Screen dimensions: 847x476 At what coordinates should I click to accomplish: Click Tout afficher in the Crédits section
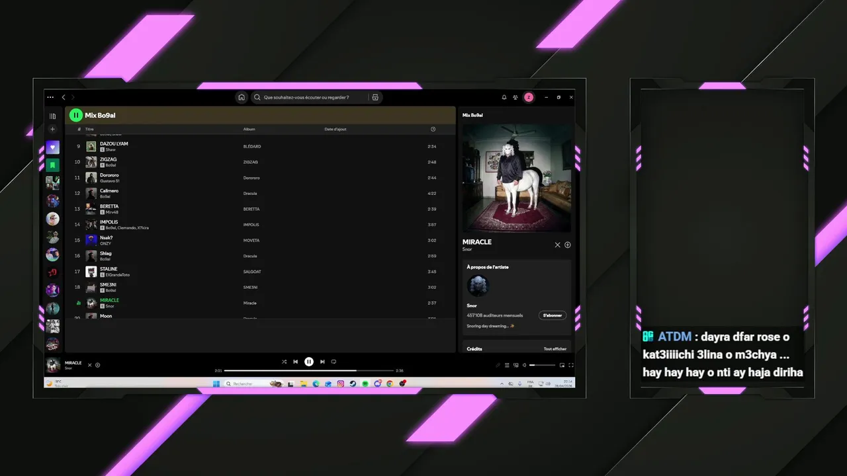pos(555,348)
